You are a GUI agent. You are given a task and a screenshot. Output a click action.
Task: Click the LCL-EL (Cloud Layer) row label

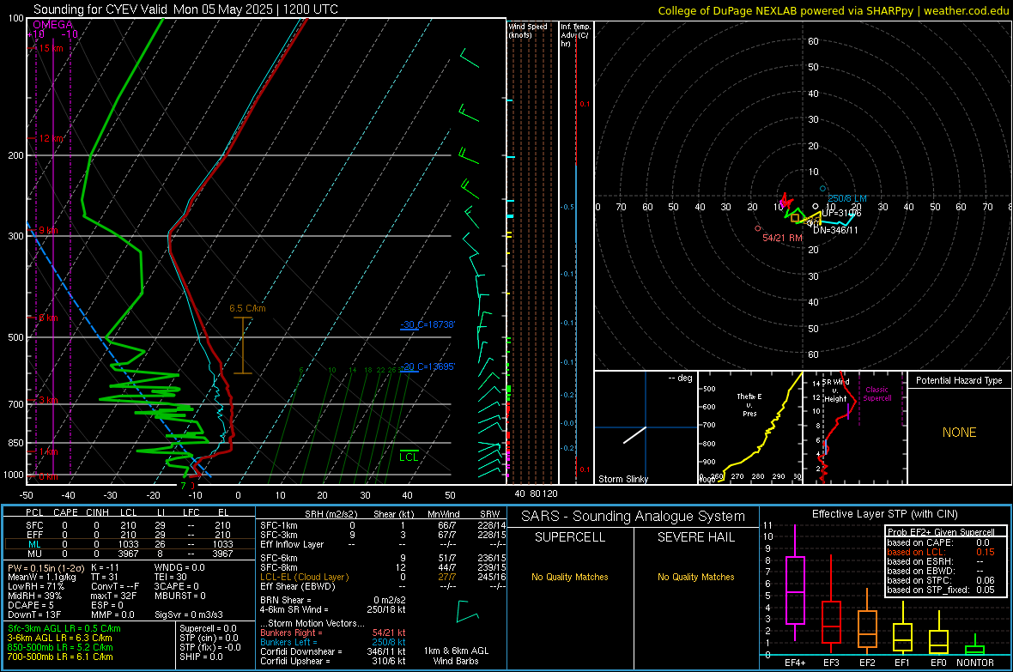click(304, 577)
